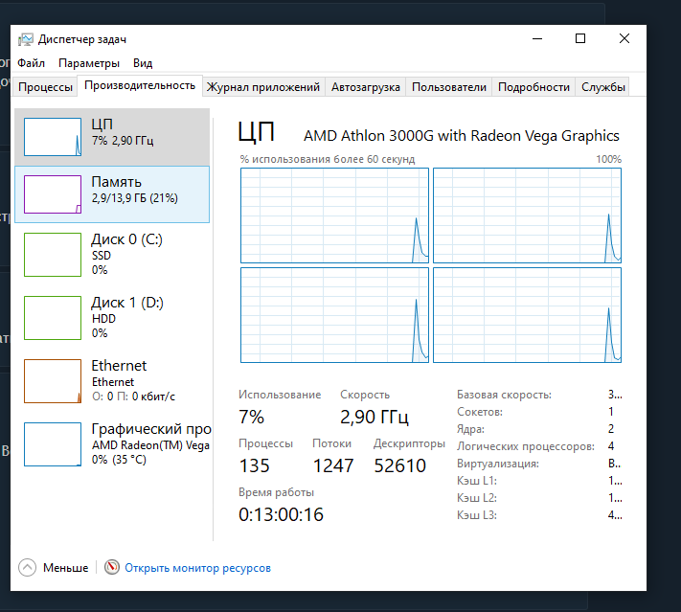The width and height of the screenshot is (681, 612).
Task: Click the Использование label above 7%
Action: tap(280, 395)
